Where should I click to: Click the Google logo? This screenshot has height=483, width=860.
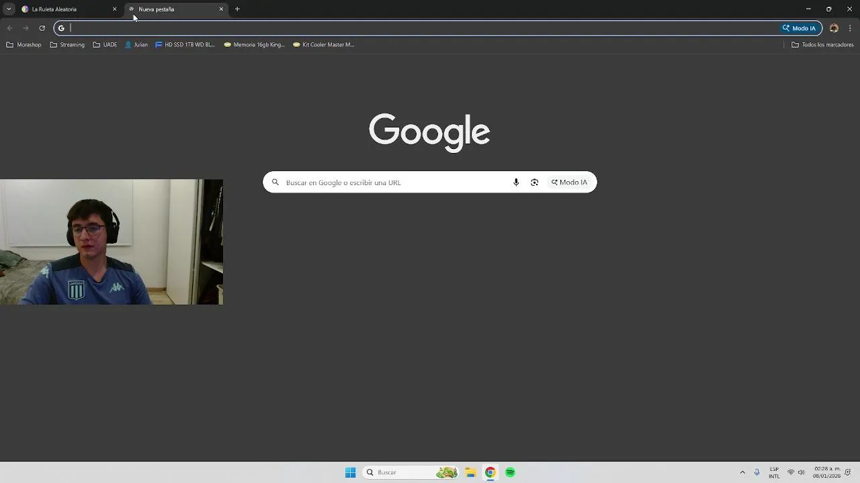429,132
